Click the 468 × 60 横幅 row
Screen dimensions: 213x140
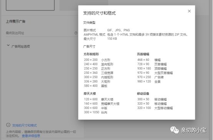pos(149,60)
